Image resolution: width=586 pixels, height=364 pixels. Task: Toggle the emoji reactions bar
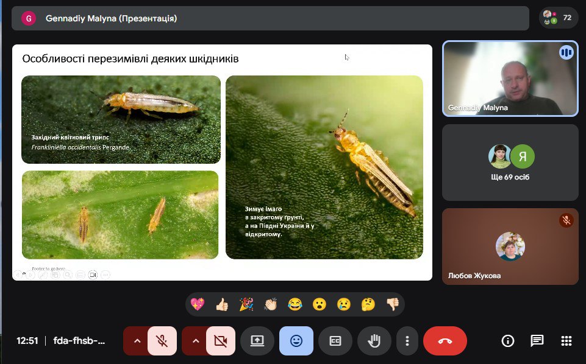296,341
